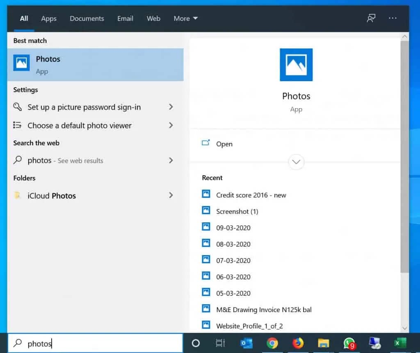Open WhatsApp with unread notifications
The width and height of the screenshot is (420, 353).
[x=349, y=343]
